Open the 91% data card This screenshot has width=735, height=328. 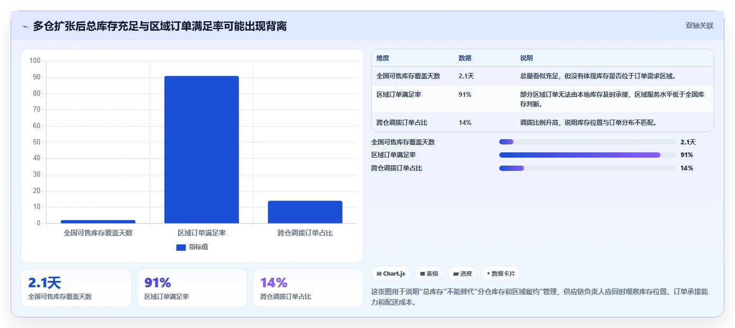(192, 288)
